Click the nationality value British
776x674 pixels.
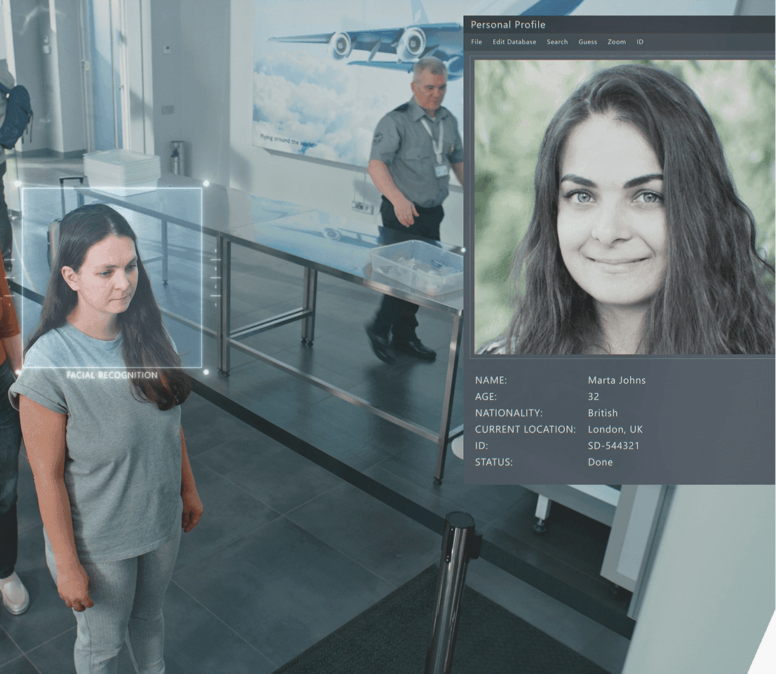coord(603,413)
